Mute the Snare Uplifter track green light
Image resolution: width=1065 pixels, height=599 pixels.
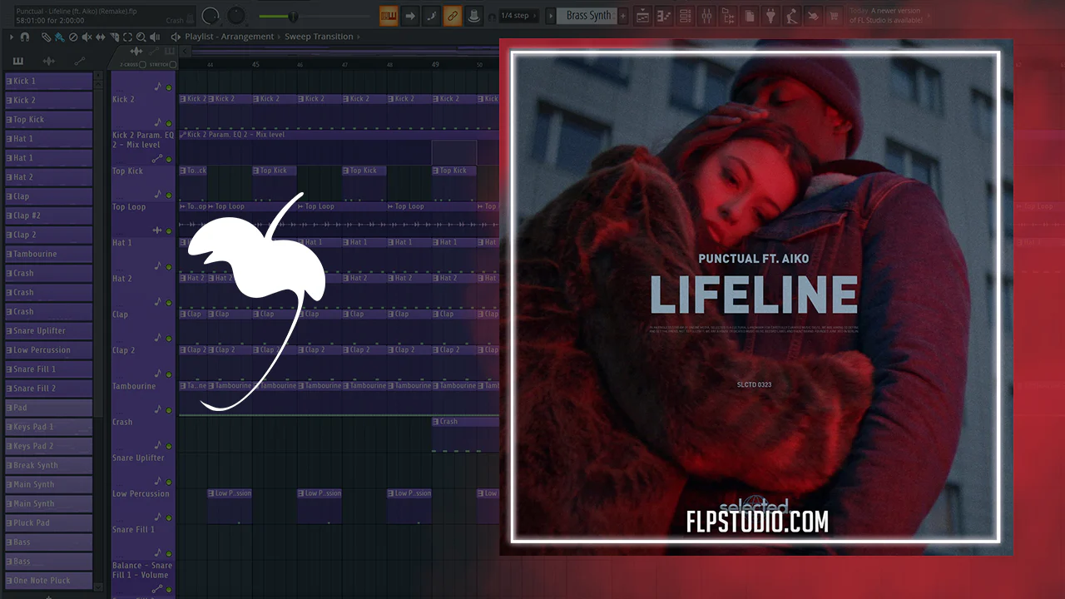169,482
